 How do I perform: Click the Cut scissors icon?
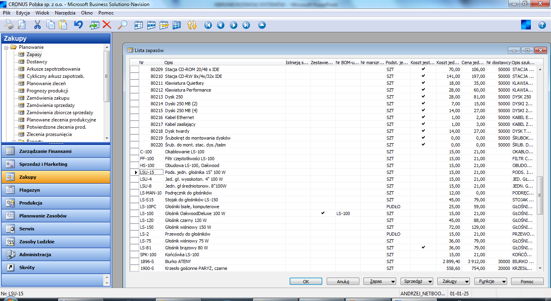pos(38,25)
